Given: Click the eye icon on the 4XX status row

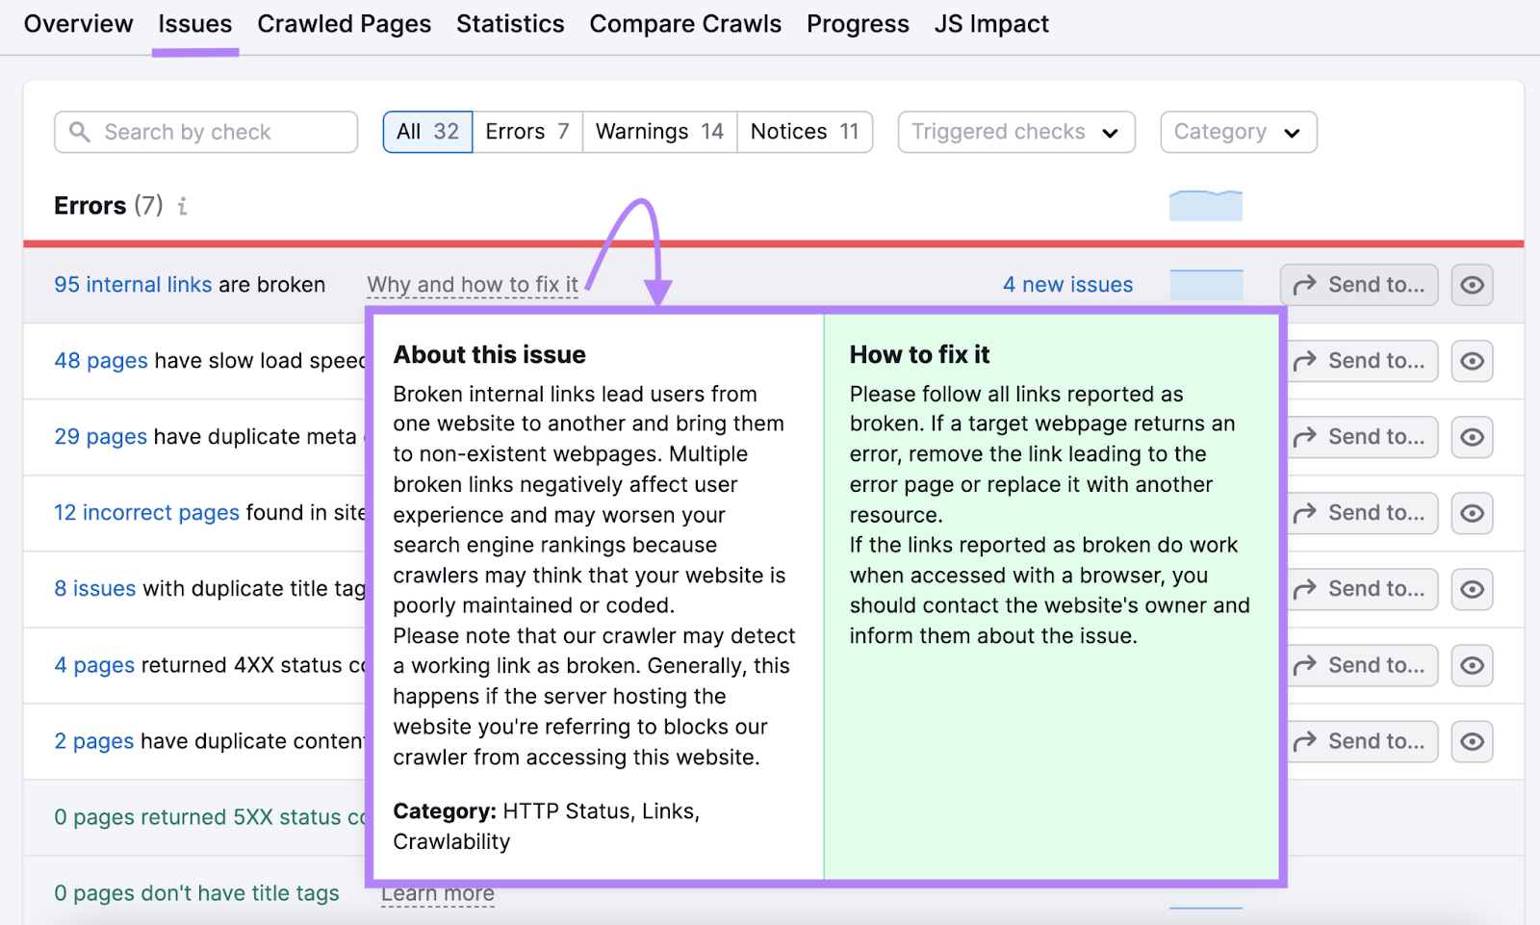Looking at the screenshot, I should pos(1473,665).
